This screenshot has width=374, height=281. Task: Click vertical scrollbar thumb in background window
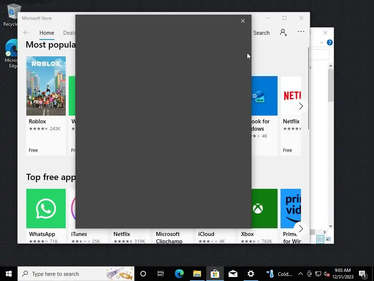pos(331,86)
